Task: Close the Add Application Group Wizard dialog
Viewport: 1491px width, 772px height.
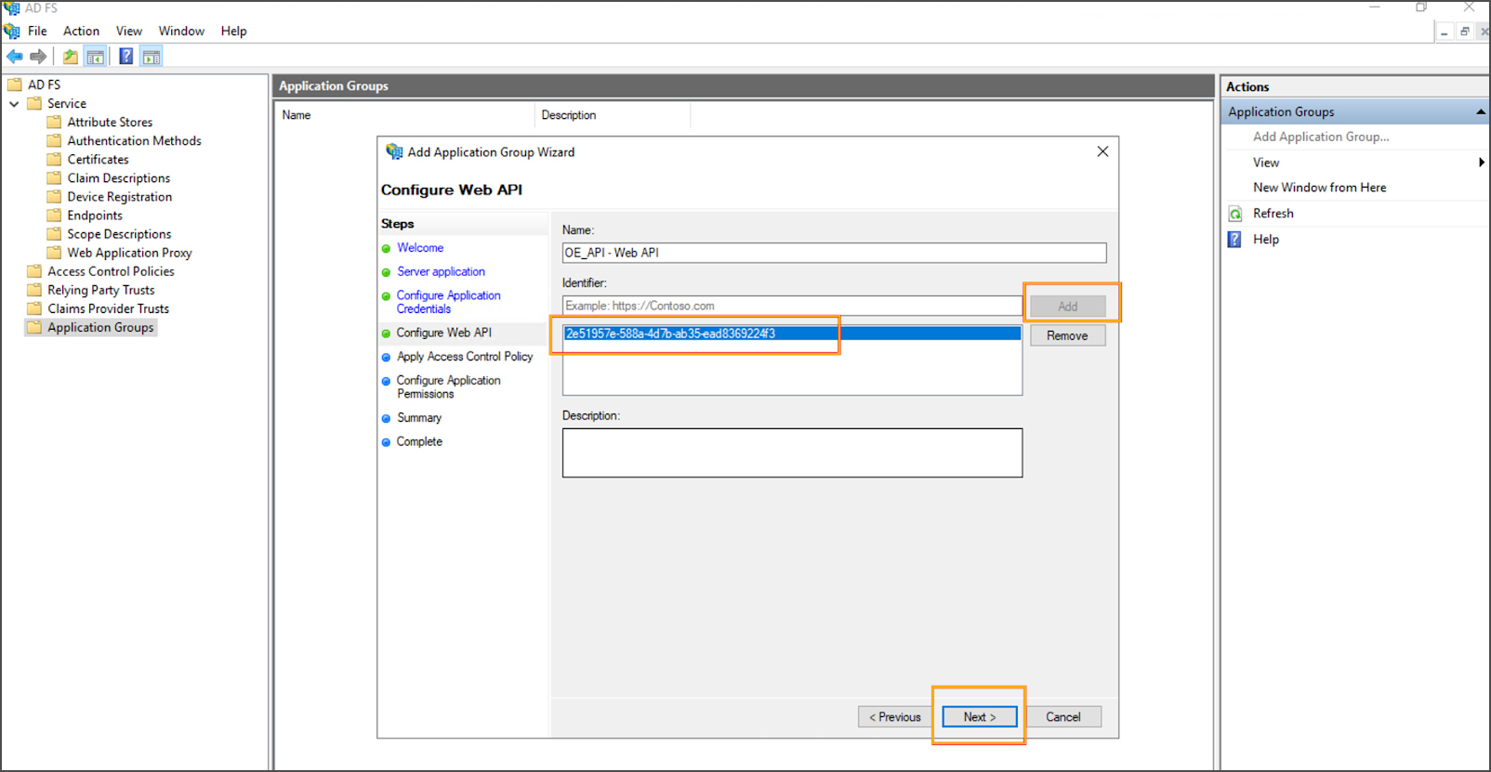Action: click(1102, 151)
